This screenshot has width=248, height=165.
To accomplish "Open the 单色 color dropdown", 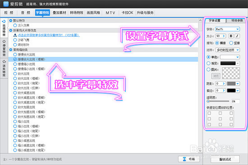I will tap(230, 57).
